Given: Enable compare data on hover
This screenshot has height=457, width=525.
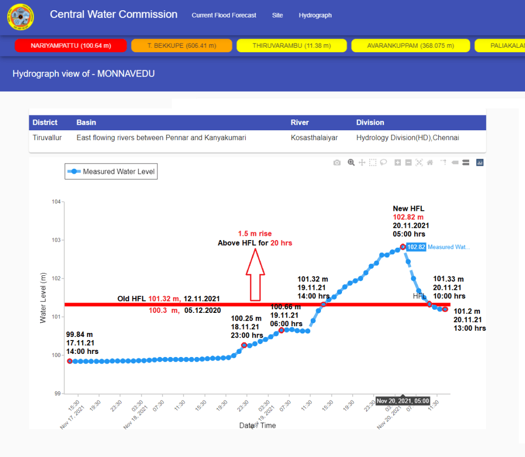Looking at the screenshot, I should click(x=466, y=163).
